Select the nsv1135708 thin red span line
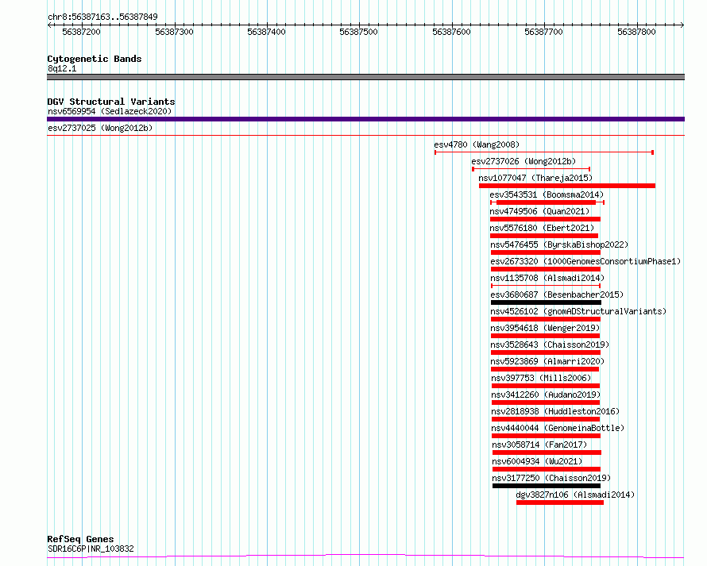 click(546, 286)
